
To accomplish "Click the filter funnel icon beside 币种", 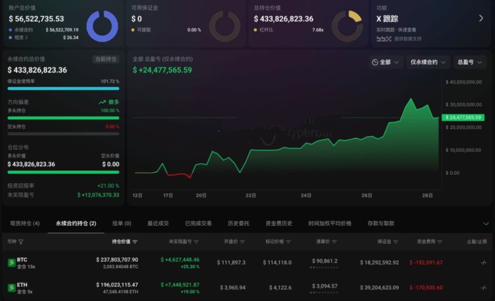I will (x=21, y=242).
